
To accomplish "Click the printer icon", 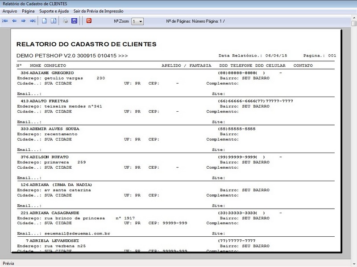I will [x=65, y=21].
